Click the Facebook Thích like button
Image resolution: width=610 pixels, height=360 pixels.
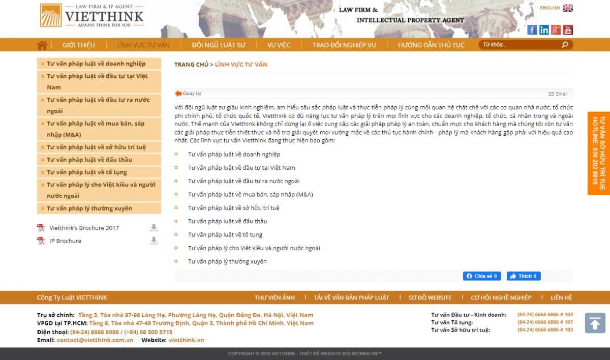tap(524, 276)
